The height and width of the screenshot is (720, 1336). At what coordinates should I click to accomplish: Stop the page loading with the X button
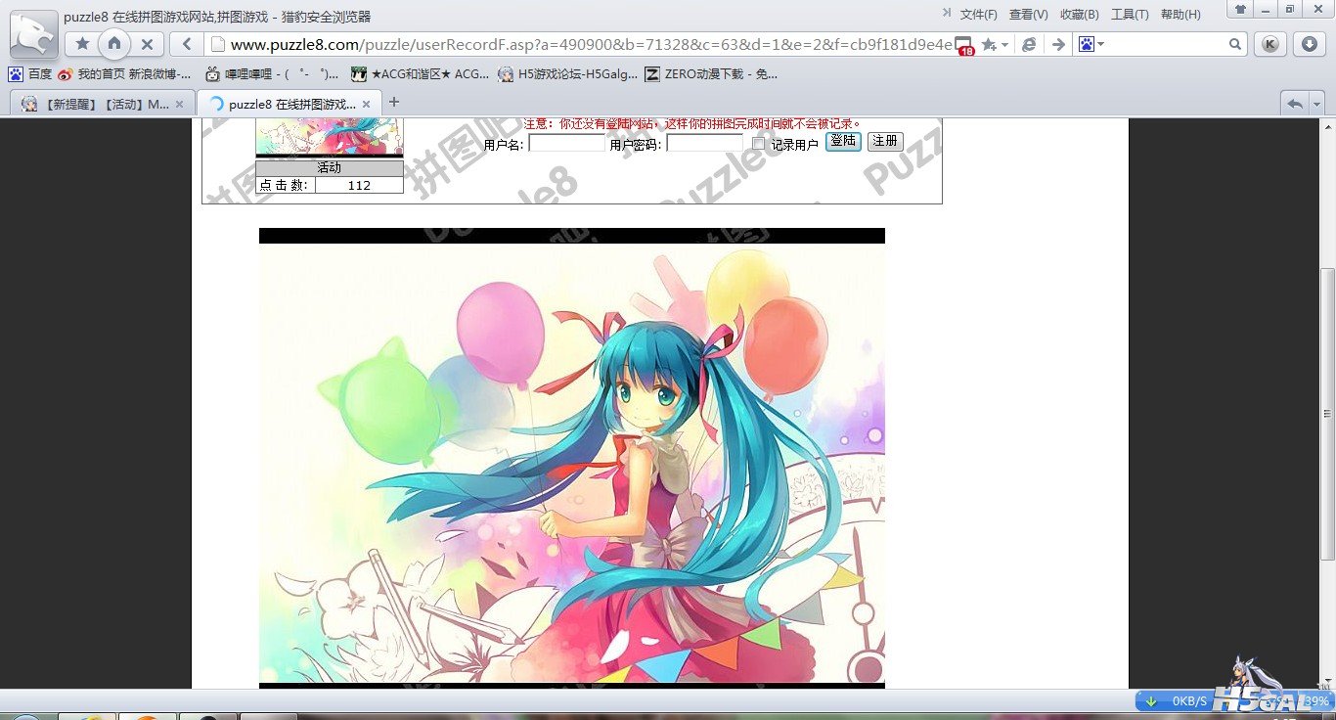tap(147, 44)
